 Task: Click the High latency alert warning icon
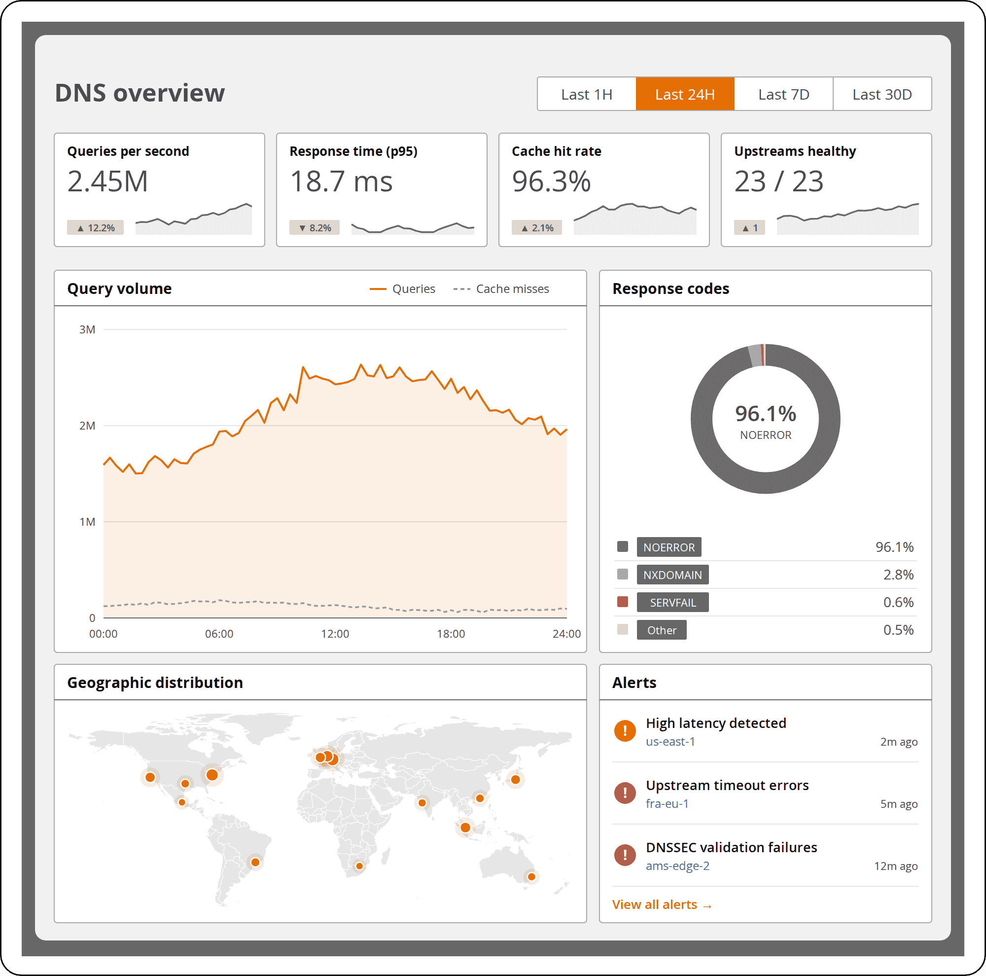625,730
